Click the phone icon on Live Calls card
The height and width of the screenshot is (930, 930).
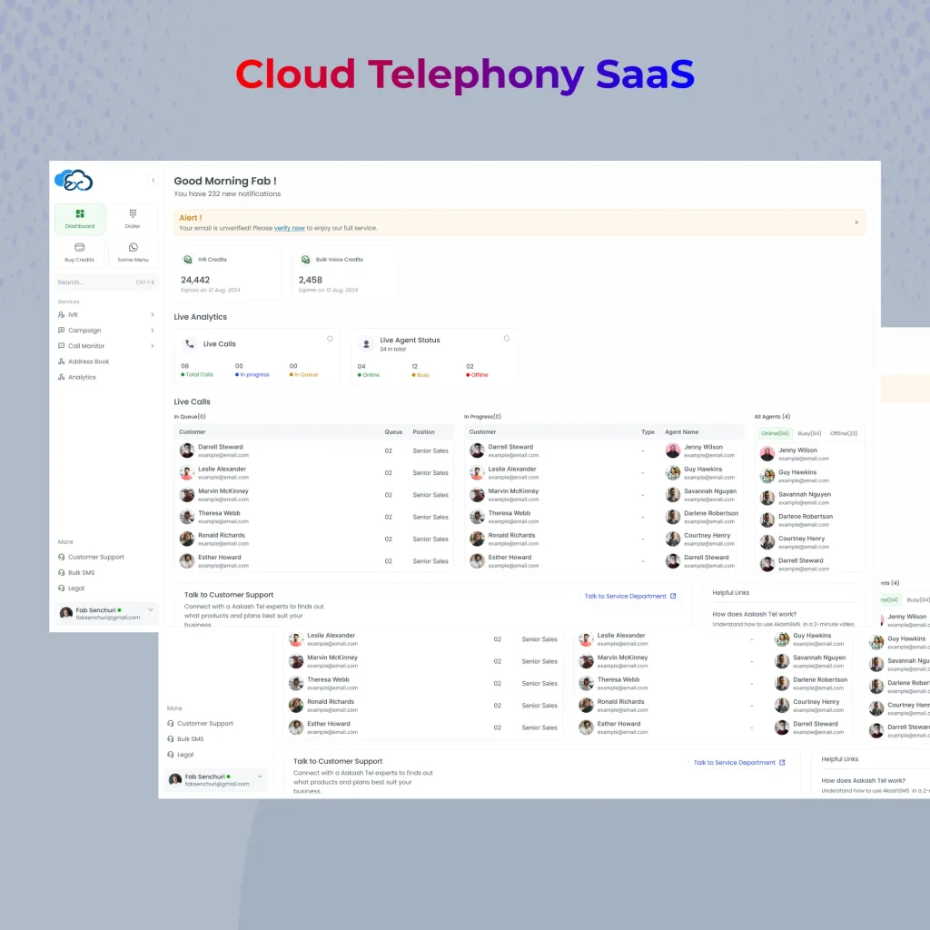click(190, 343)
